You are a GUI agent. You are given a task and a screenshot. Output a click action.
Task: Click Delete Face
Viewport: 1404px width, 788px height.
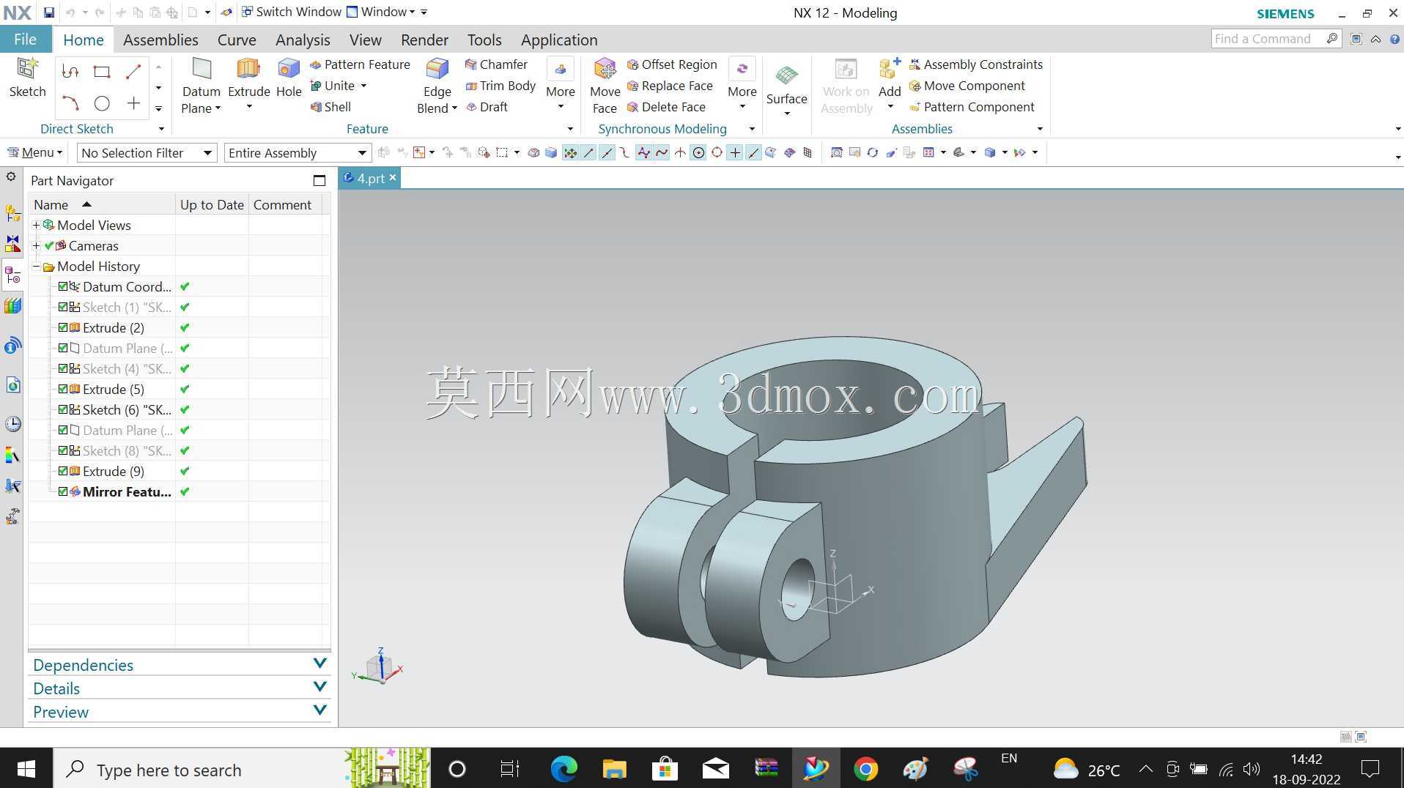click(666, 107)
